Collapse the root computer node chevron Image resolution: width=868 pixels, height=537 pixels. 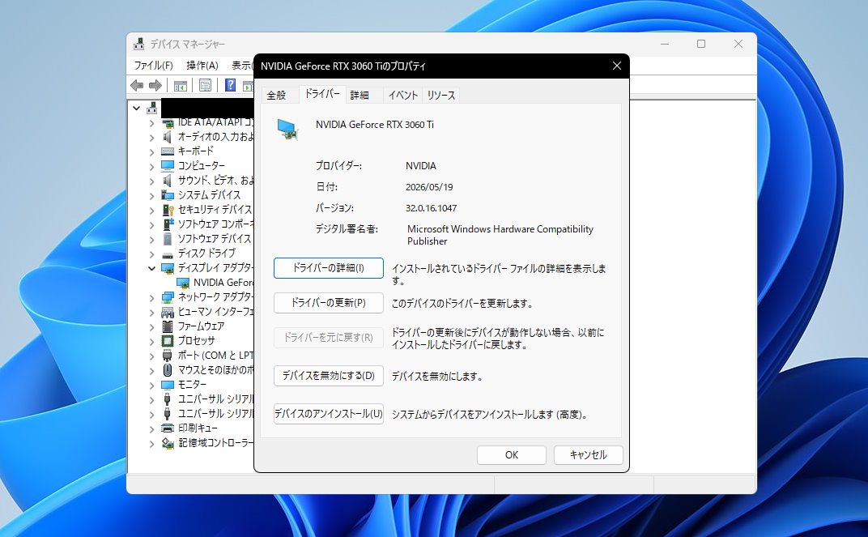point(136,108)
